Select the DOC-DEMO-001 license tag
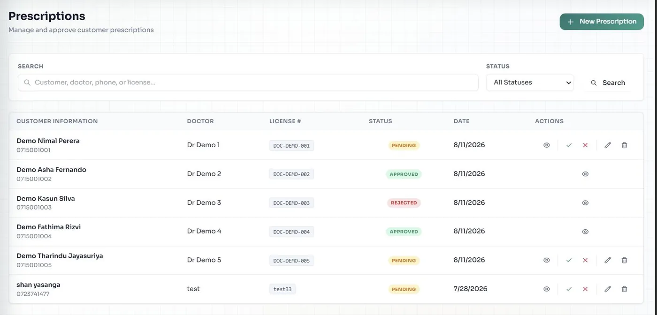The height and width of the screenshot is (315, 657). (x=291, y=146)
